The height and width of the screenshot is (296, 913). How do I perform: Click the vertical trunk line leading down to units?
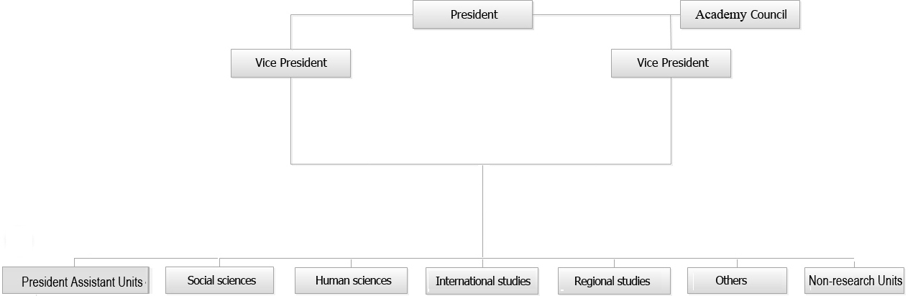click(482, 211)
